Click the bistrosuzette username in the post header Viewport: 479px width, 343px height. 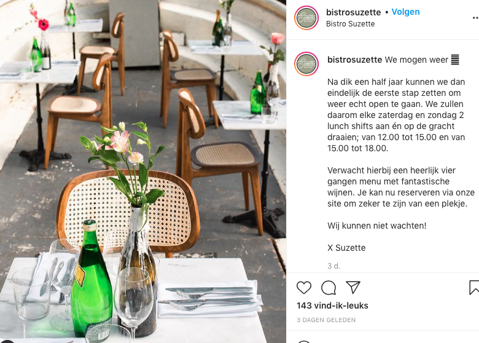pyautogui.click(x=354, y=12)
